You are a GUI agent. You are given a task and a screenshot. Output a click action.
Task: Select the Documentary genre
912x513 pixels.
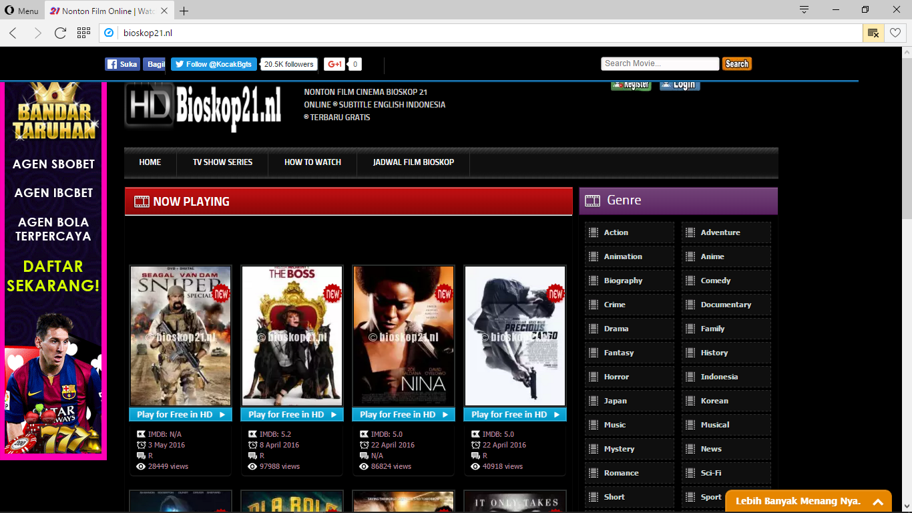coord(726,305)
